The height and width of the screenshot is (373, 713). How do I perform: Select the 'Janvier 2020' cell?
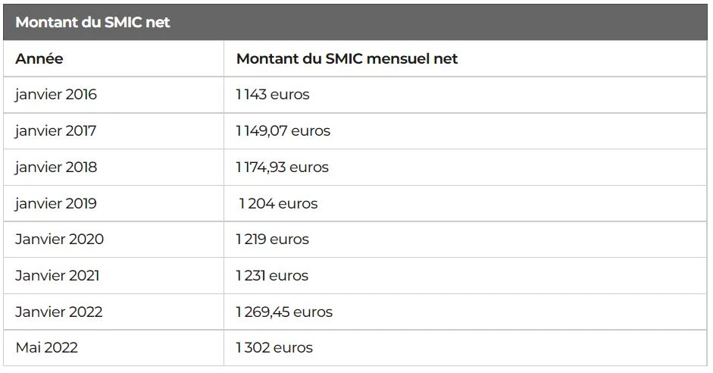click(60, 240)
